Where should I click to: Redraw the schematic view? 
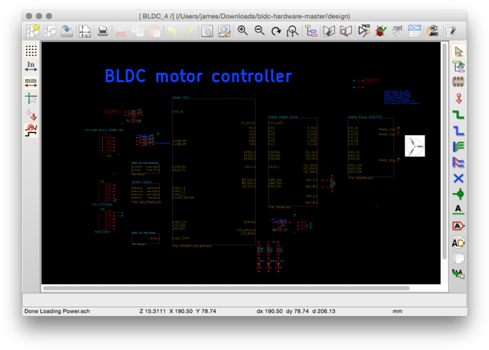(276, 31)
